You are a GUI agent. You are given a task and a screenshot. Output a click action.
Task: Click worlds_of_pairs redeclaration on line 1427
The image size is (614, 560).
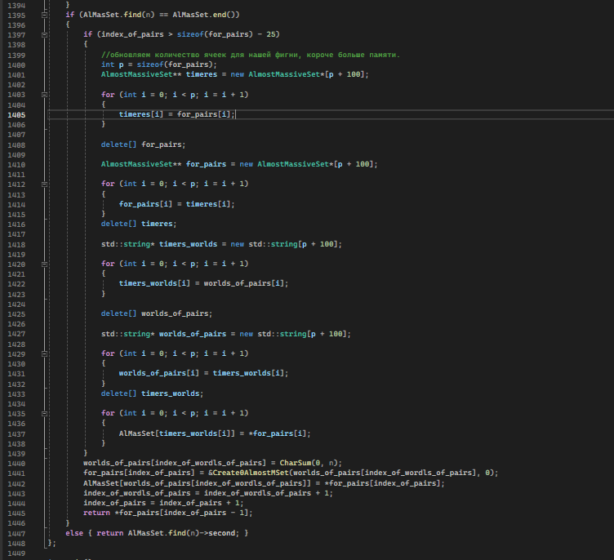point(226,334)
